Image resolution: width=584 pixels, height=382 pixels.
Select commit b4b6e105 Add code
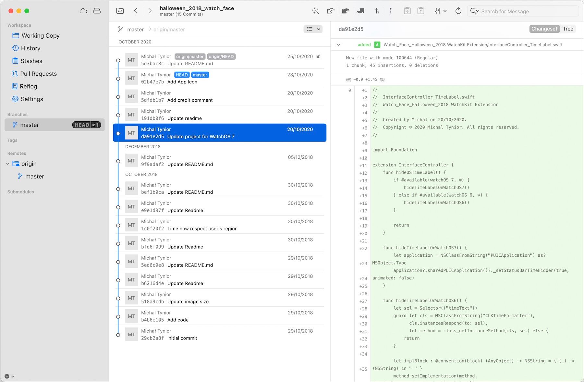[220, 316]
